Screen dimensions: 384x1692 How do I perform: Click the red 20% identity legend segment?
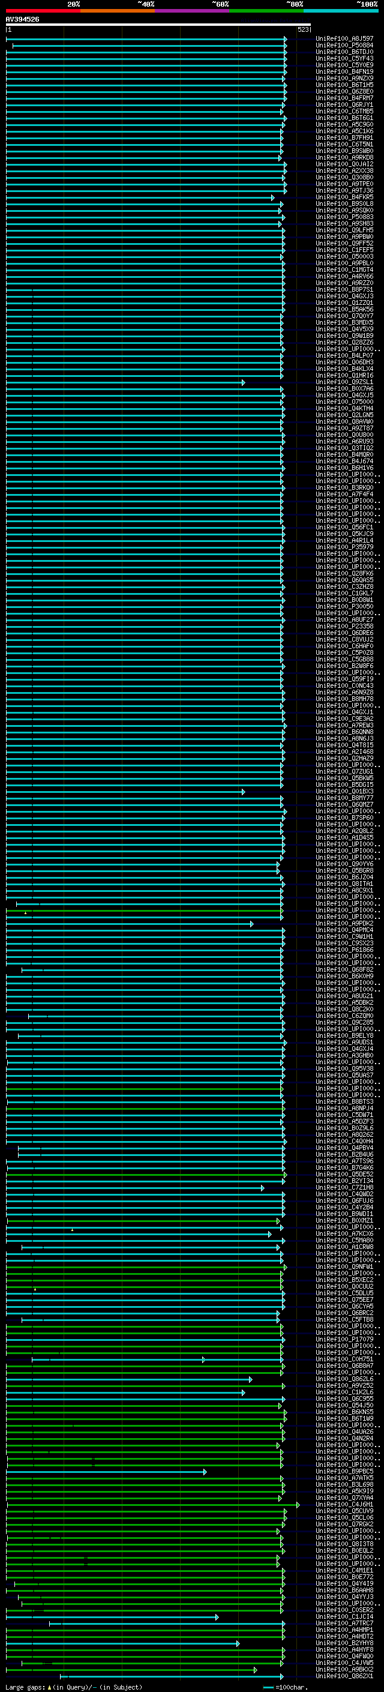pos(43,11)
